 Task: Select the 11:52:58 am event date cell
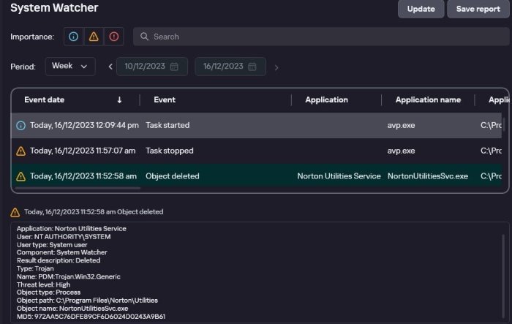[x=83, y=176]
